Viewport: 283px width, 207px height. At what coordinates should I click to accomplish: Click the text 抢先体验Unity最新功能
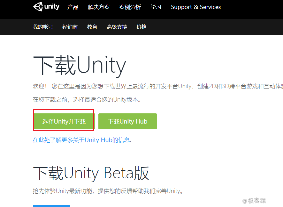pyautogui.click(x=63, y=191)
